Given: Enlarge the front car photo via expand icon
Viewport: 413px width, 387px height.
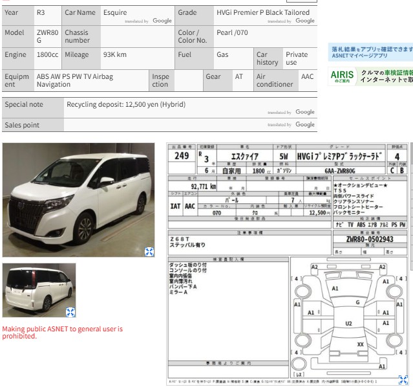Looking at the screenshot, I should coord(149,252).
